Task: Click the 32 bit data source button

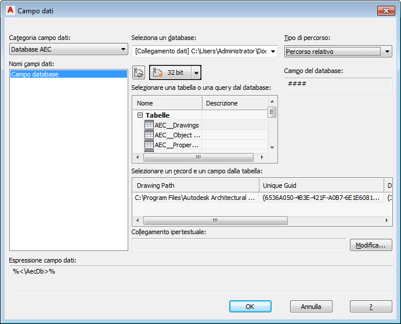Action: [x=170, y=72]
